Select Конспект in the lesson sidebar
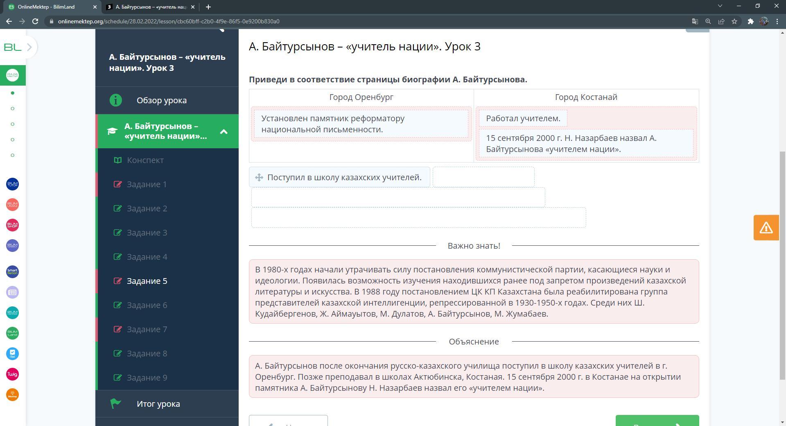 (145, 160)
